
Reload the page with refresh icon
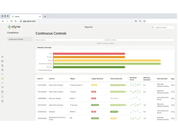11,21
